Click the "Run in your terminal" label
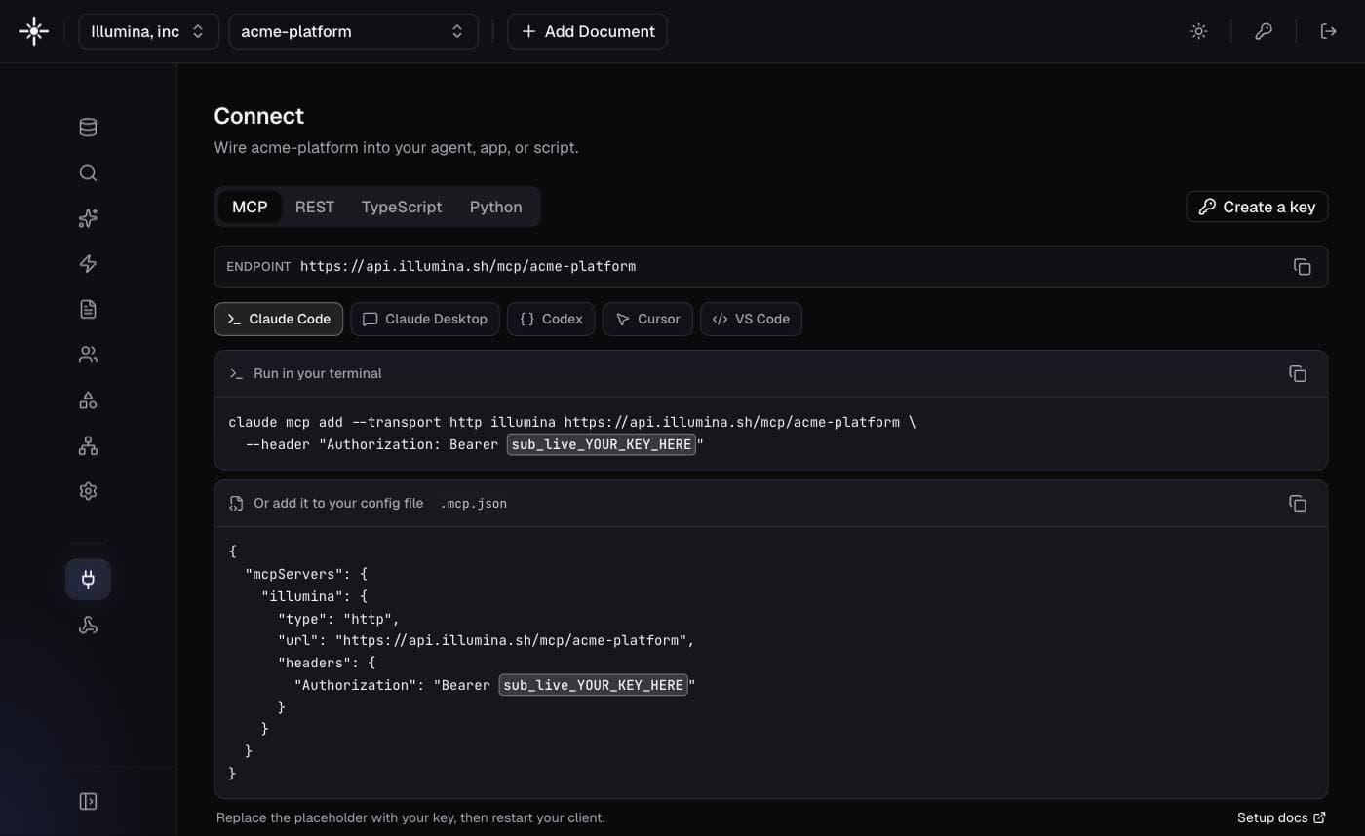 pos(318,373)
